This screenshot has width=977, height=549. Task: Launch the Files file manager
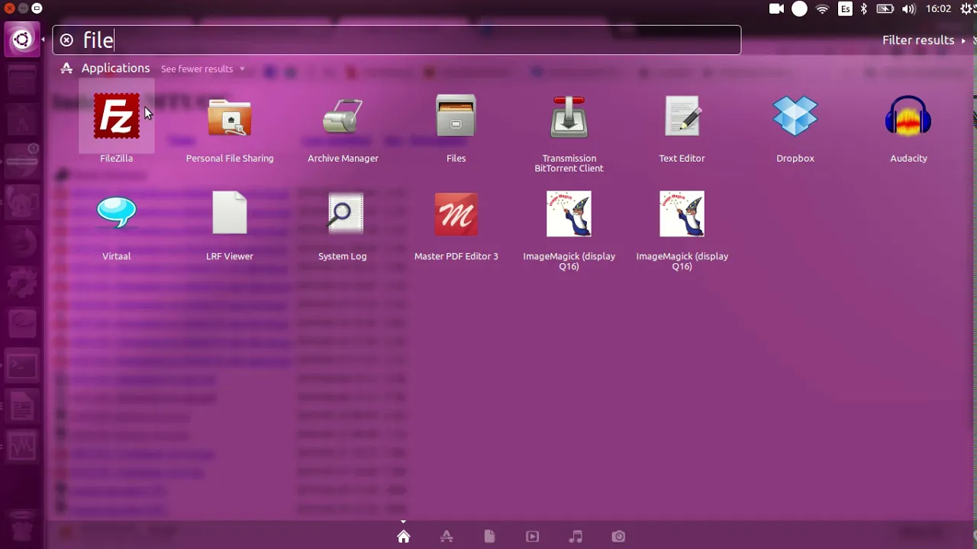456,117
